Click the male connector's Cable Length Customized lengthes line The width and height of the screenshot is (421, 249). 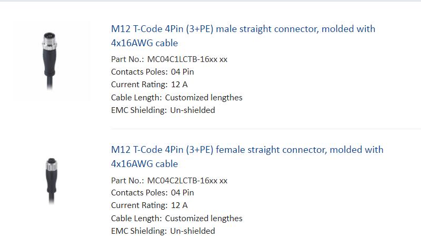177,98
